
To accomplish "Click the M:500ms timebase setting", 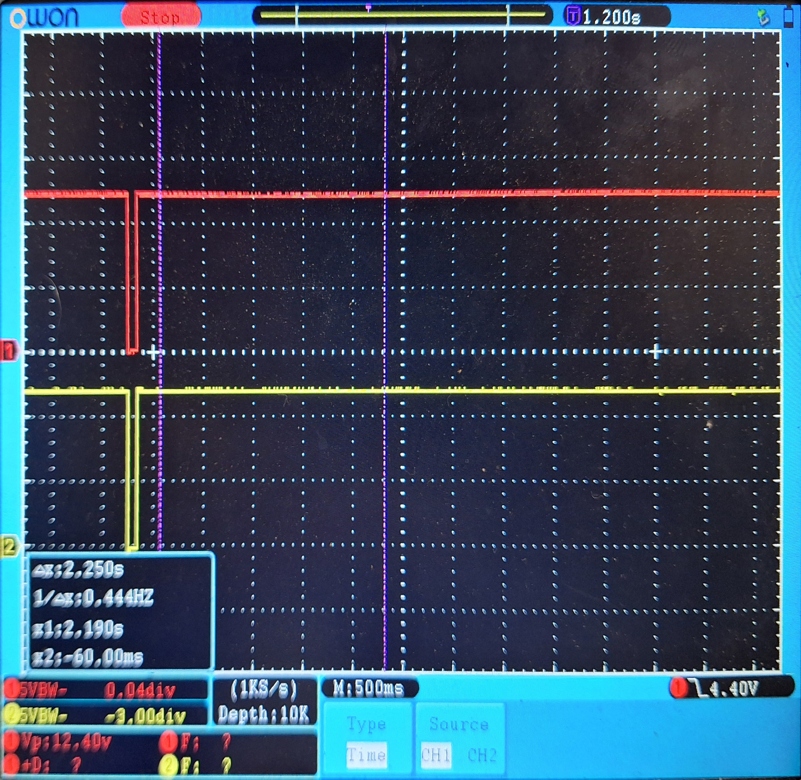I will point(369,688).
